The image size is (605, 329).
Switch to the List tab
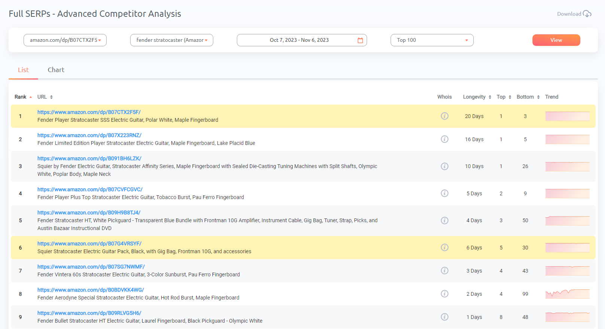tap(23, 70)
